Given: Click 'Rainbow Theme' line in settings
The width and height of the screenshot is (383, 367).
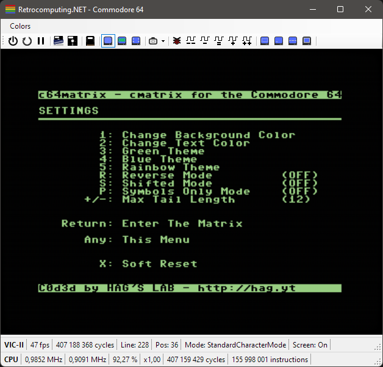Looking at the screenshot, I should point(171,167).
